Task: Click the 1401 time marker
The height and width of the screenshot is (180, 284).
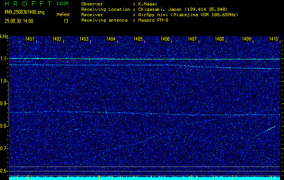Action: coord(29,39)
